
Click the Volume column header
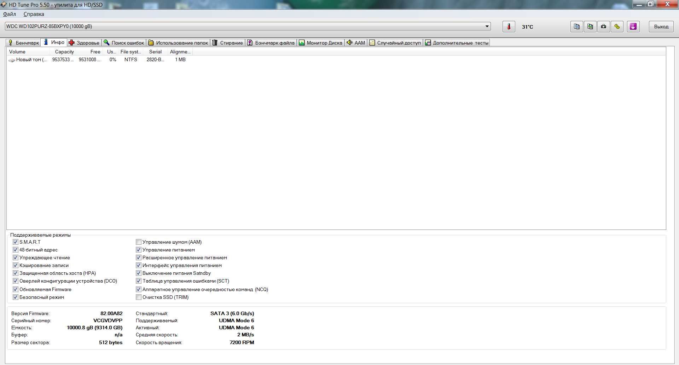tap(28, 52)
